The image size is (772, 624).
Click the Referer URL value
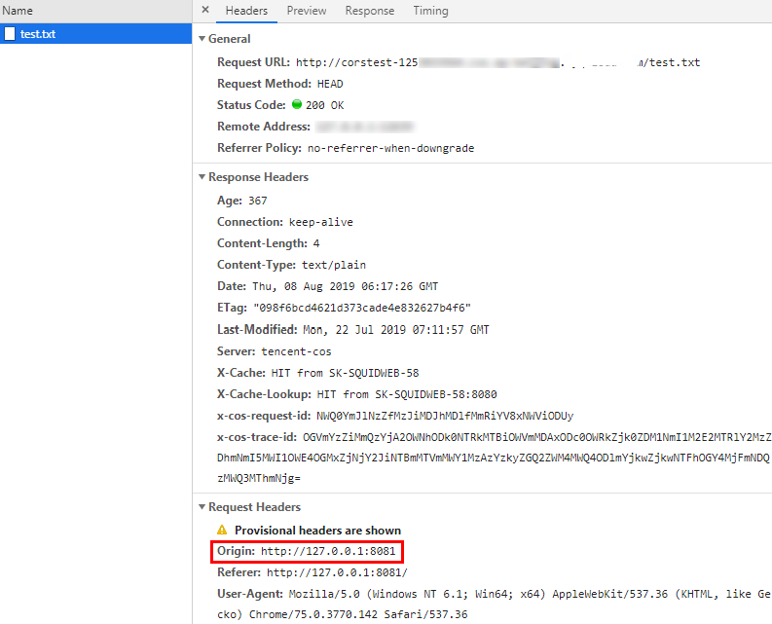point(337,572)
